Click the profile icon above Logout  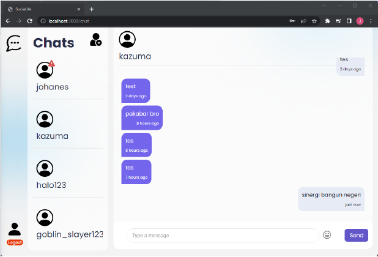point(15,229)
